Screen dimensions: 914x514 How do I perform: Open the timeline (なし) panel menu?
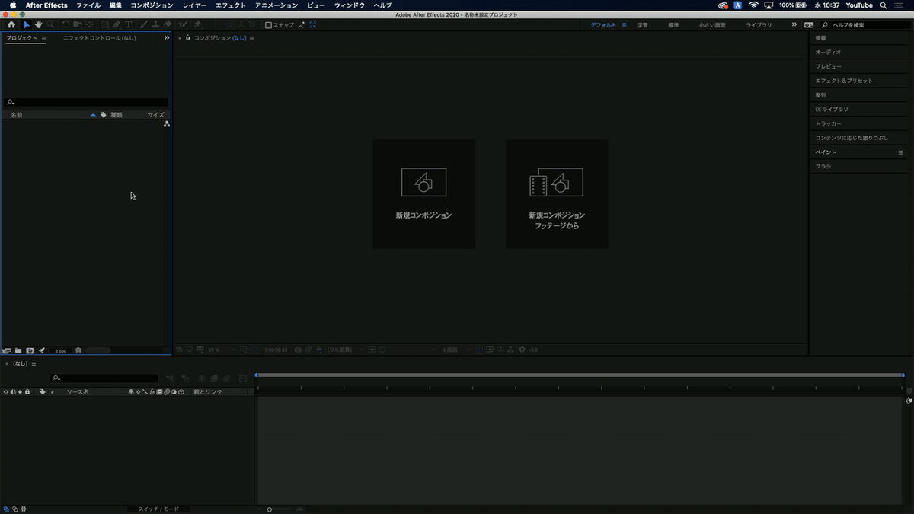34,364
